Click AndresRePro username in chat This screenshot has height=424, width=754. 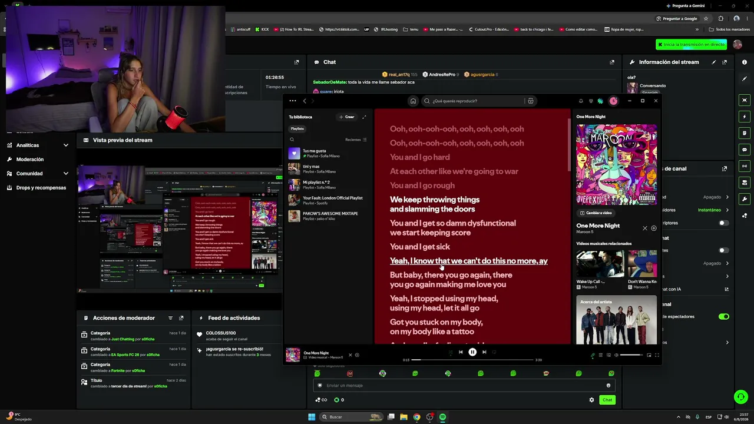click(442, 75)
